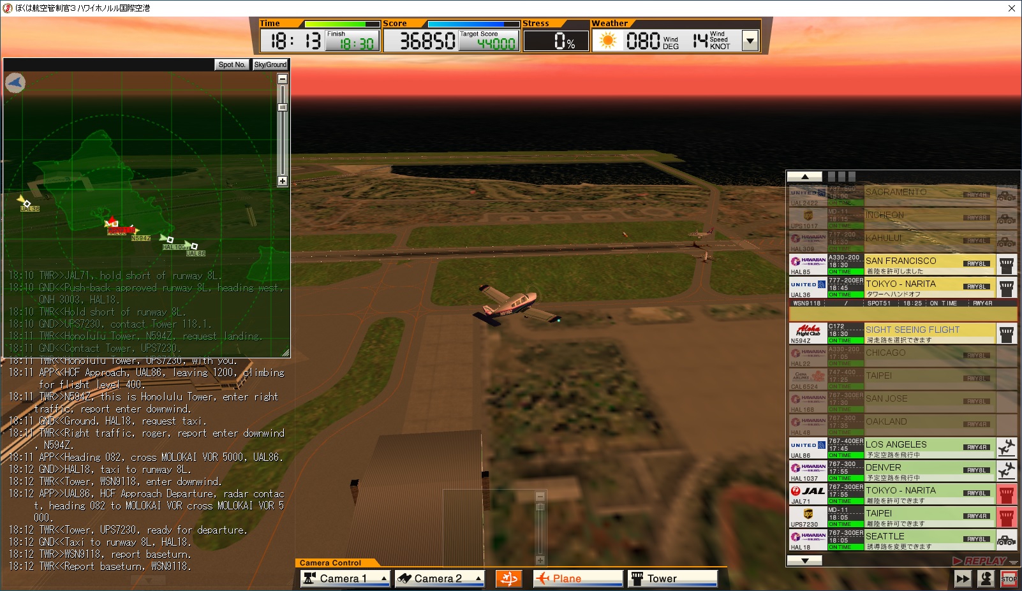Select the N594Z aircraft label on radar
This screenshot has height=591, width=1022.
tap(141, 238)
